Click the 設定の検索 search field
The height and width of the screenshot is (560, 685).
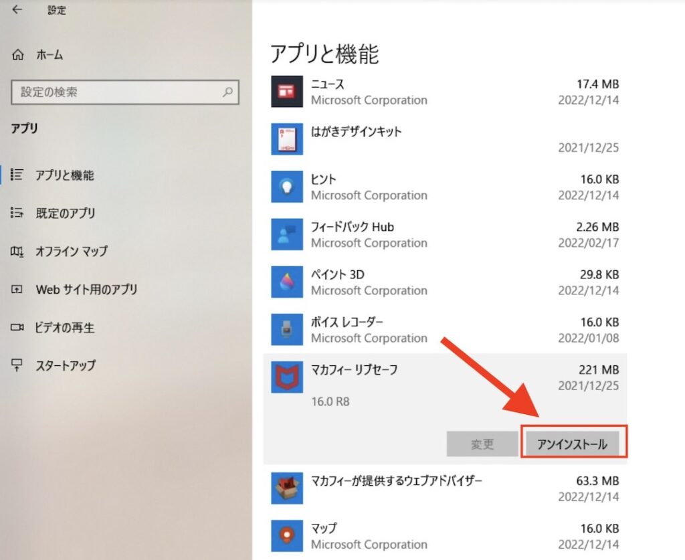124,92
